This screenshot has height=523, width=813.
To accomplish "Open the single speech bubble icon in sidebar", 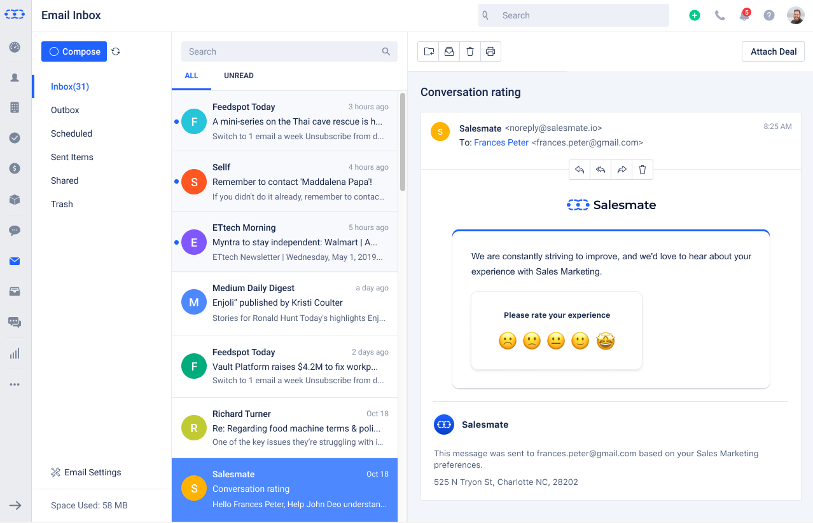I will point(15,230).
